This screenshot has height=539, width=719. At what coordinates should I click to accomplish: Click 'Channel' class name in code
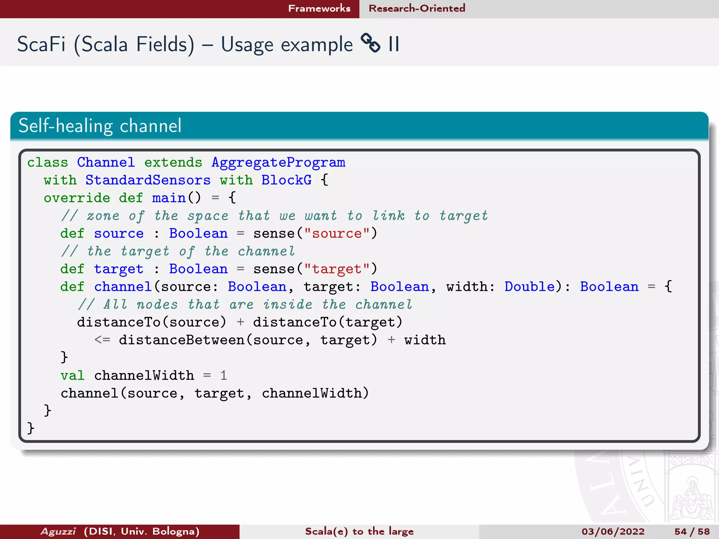point(106,162)
